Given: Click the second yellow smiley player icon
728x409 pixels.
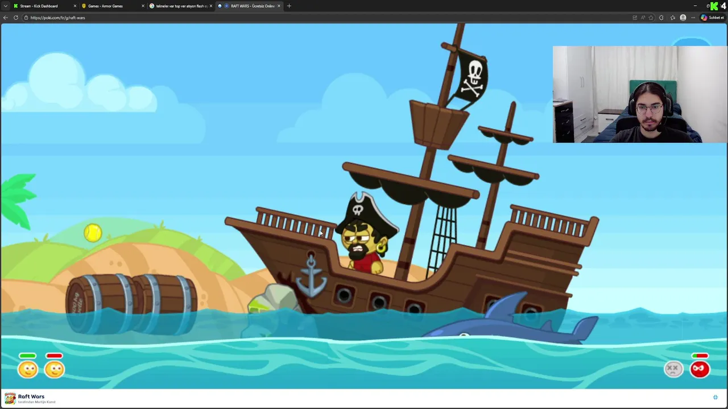Looking at the screenshot, I should click(55, 369).
